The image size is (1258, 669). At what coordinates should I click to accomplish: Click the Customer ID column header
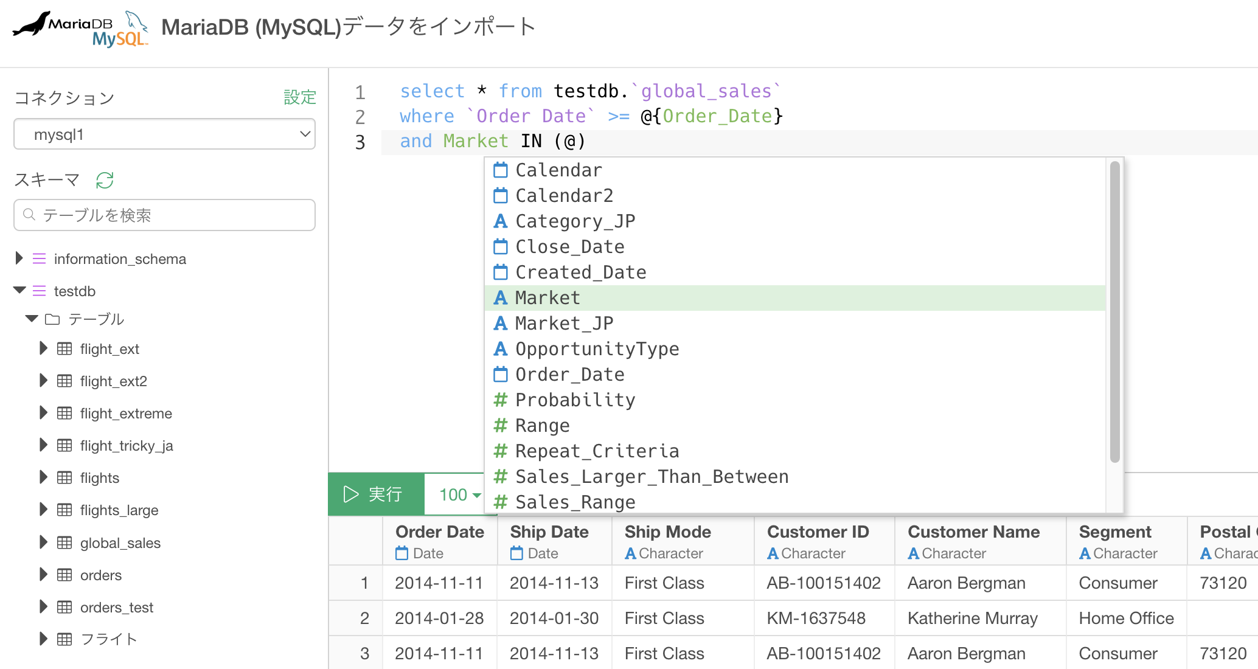pos(824,541)
